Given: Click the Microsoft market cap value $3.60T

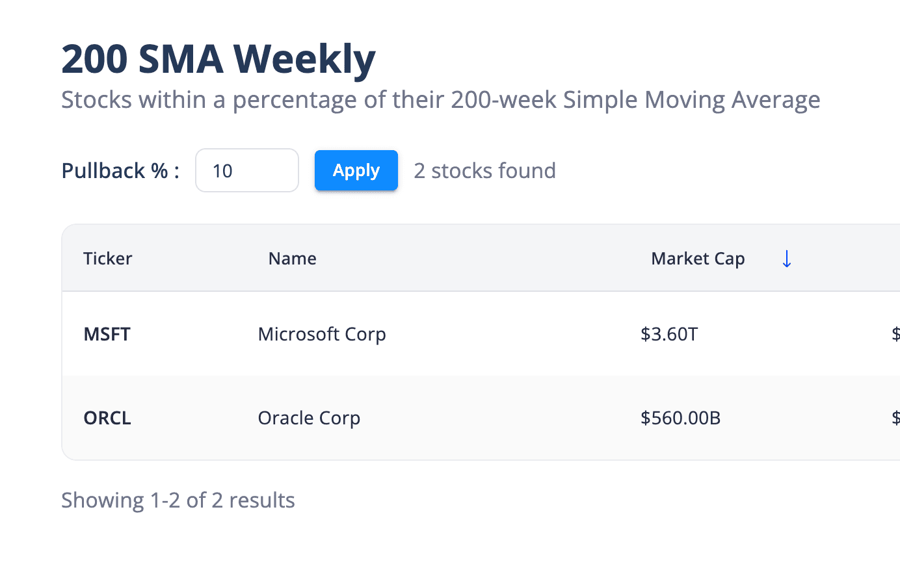Looking at the screenshot, I should 669,334.
